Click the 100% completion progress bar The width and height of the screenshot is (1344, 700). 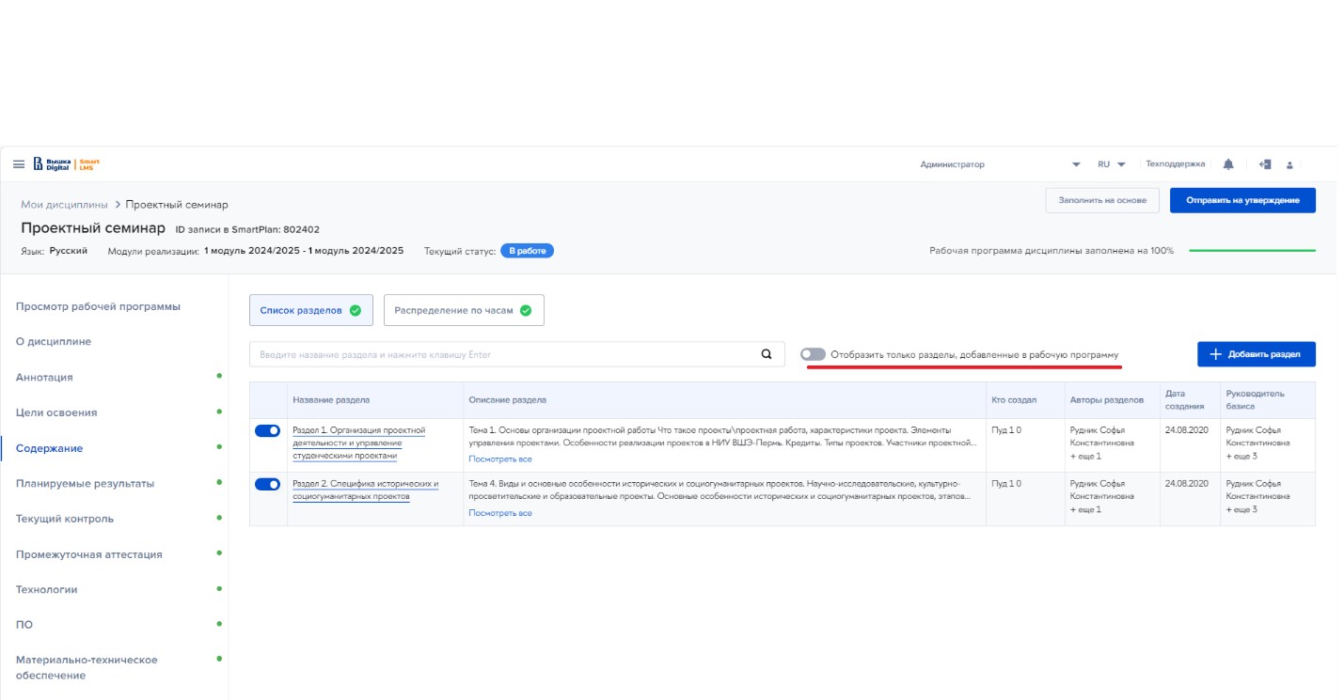1252,251
